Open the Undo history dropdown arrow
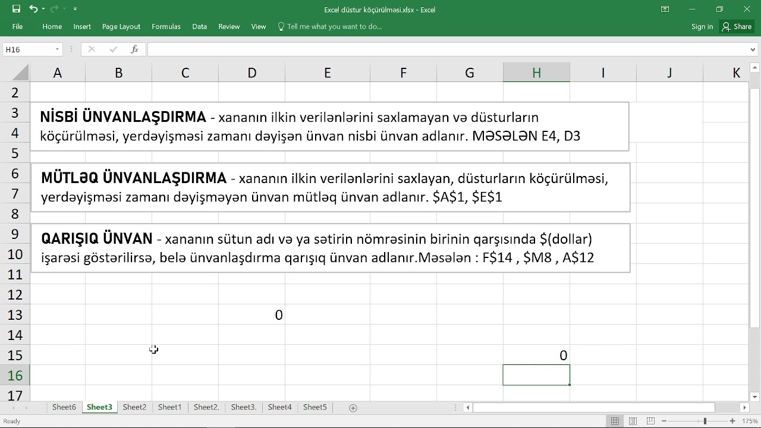This screenshot has width=761, height=428. (43, 10)
